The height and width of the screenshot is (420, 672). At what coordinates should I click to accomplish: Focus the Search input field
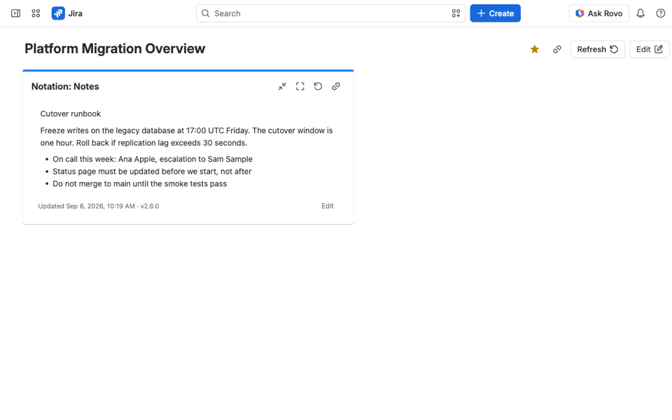pos(330,13)
